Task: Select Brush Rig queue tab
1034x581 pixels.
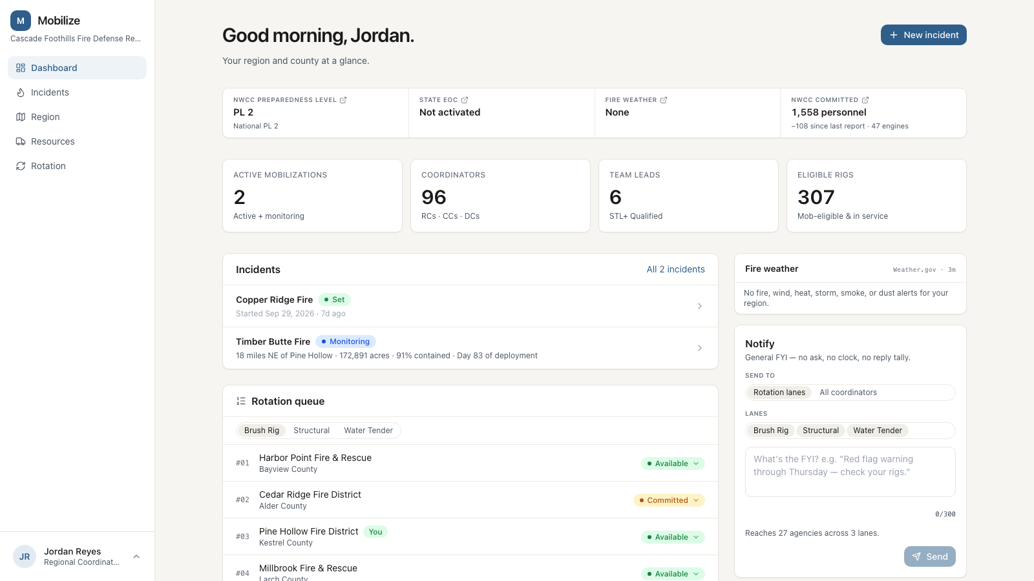Action: (x=262, y=431)
